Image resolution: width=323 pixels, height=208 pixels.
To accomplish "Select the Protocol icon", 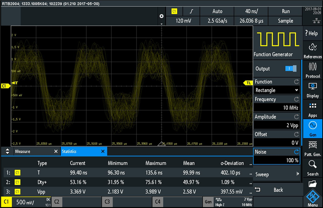I will click(313, 70).
